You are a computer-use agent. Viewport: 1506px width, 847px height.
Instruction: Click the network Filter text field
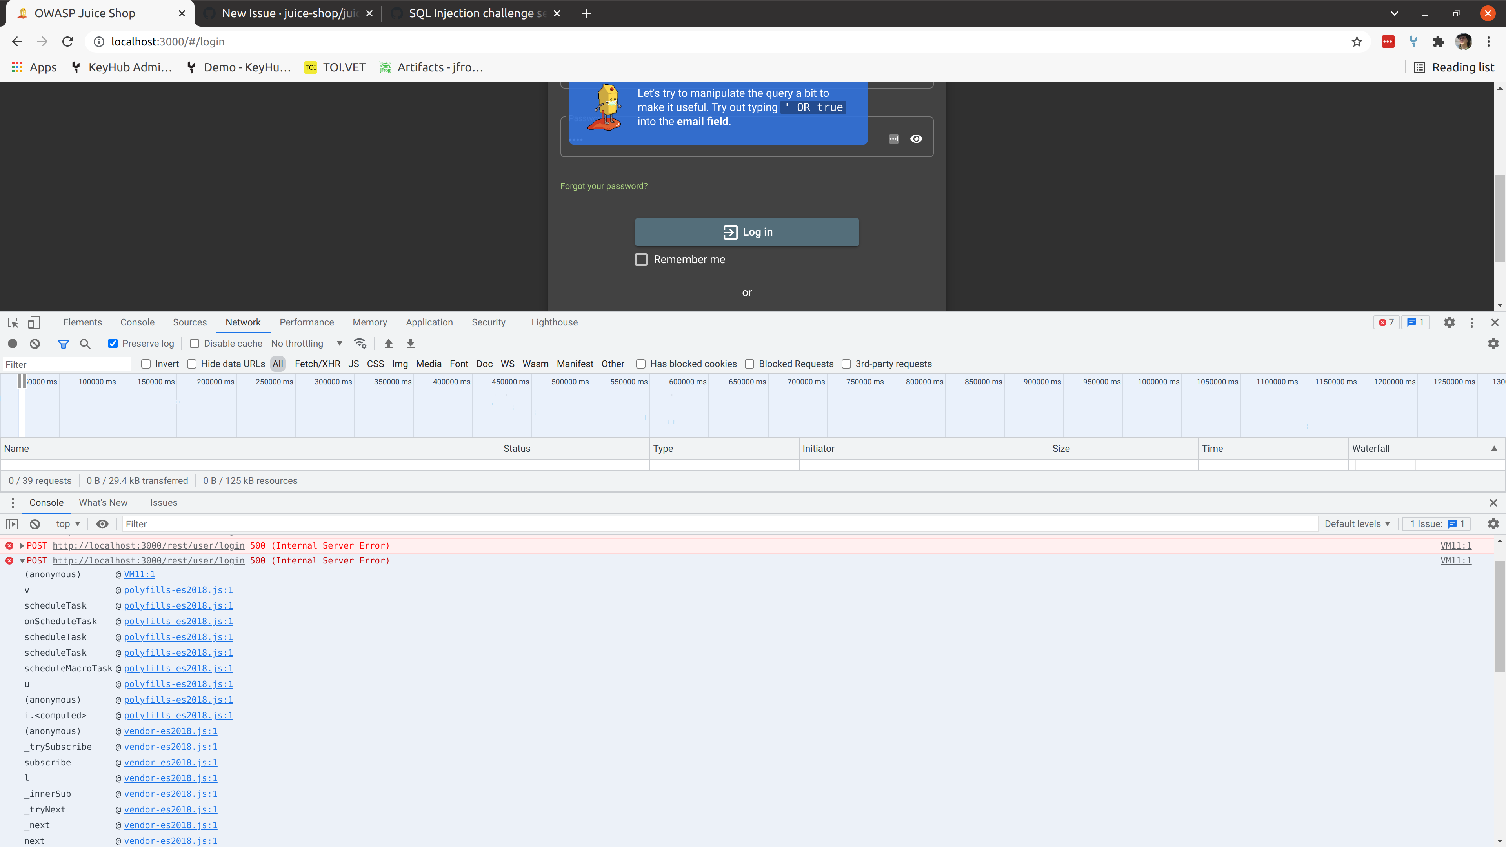point(67,364)
